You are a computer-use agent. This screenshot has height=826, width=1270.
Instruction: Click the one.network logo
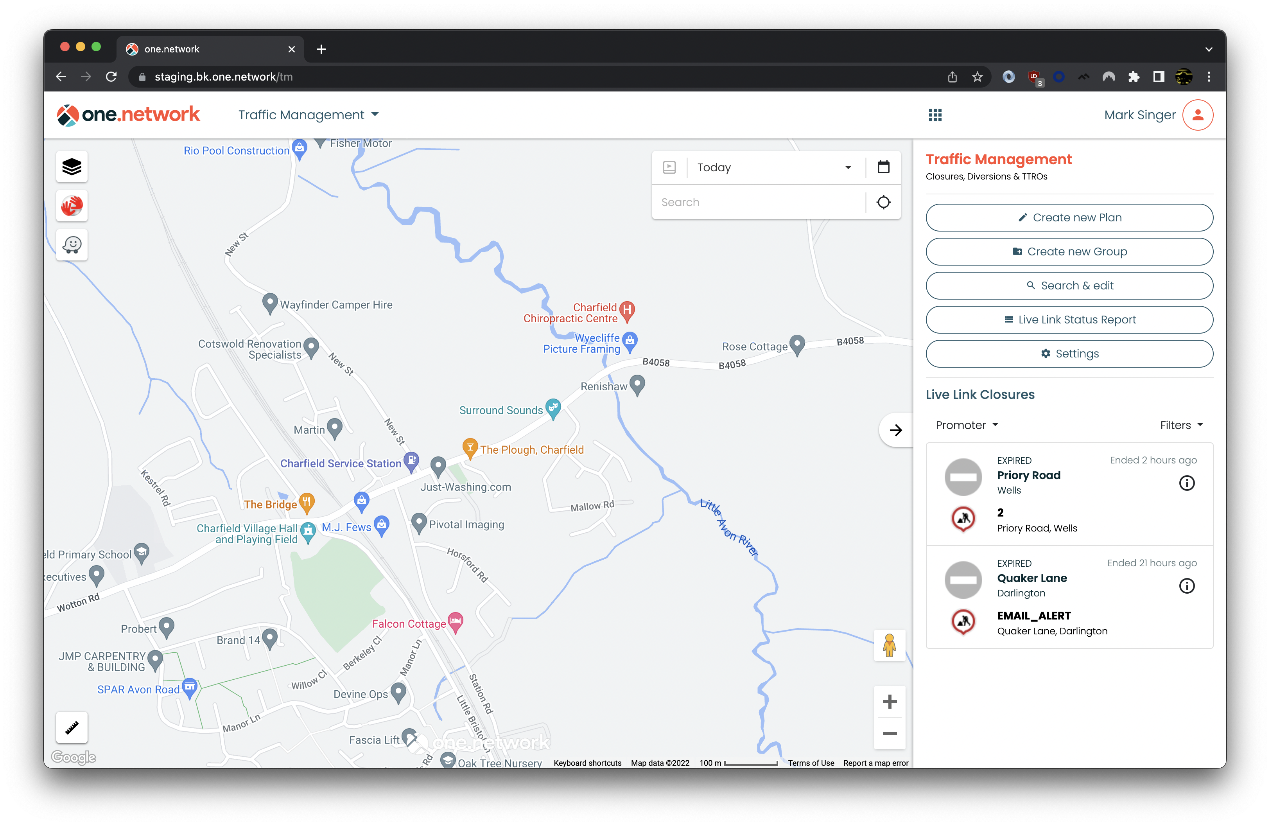click(x=128, y=115)
